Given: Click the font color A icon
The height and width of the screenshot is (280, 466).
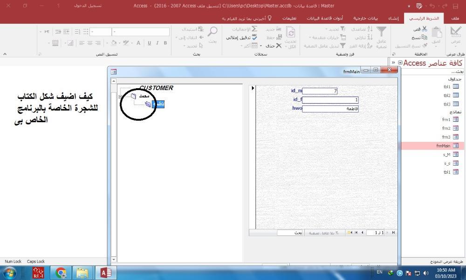Looking at the screenshot, I should pyautogui.click(x=138, y=43).
